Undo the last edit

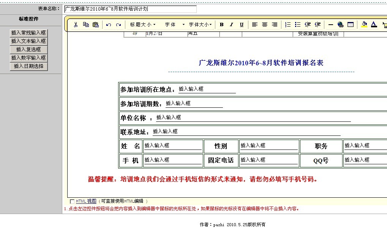(x=109, y=25)
